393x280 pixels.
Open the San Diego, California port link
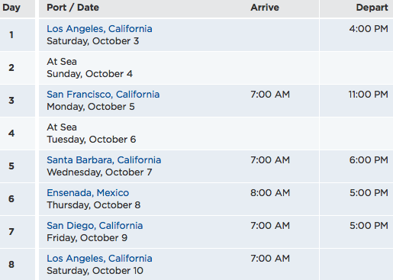pyautogui.click(x=95, y=226)
